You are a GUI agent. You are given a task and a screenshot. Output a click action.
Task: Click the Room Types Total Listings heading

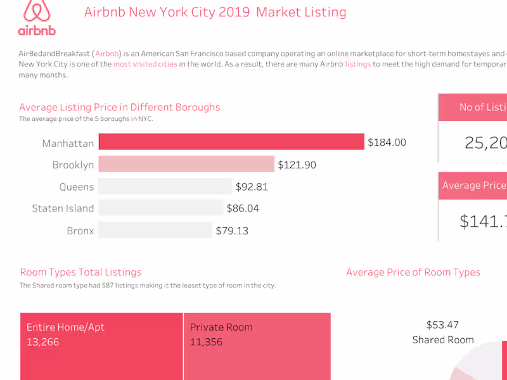(x=80, y=272)
